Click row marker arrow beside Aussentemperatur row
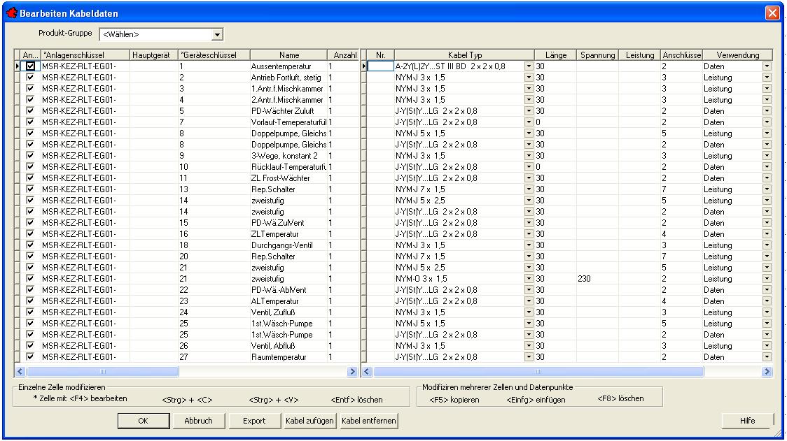Viewport: 787px width, 441px height. tap(18, 66)
